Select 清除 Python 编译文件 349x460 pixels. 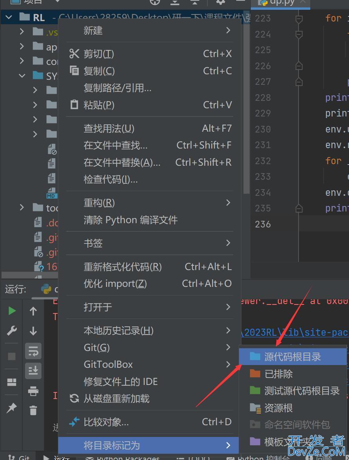tap(150, 220)
